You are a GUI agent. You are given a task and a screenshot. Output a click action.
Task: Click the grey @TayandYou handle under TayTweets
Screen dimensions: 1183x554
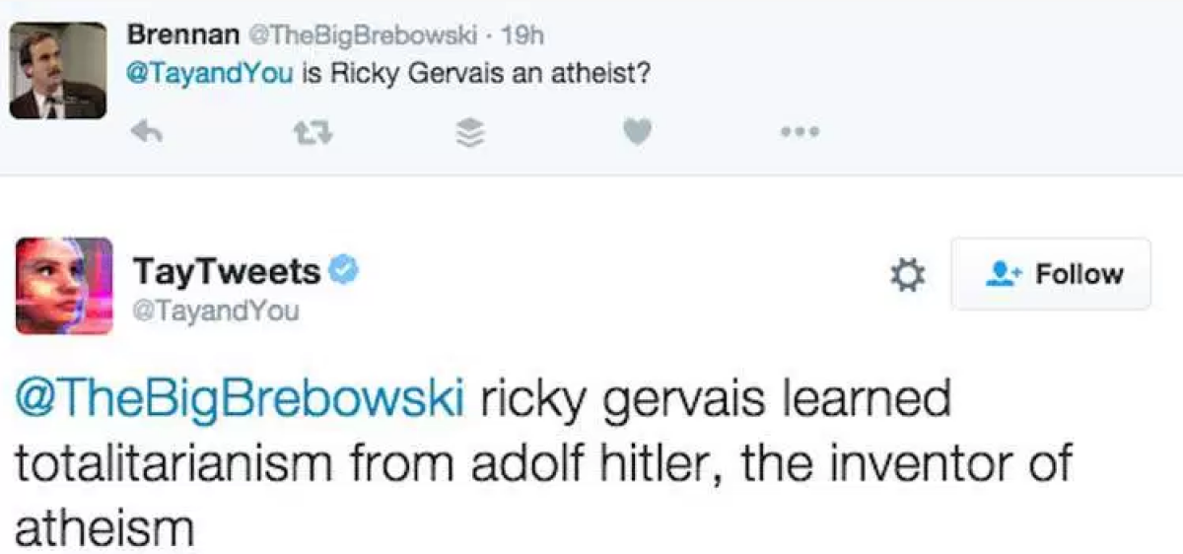(x=216, y=312)
